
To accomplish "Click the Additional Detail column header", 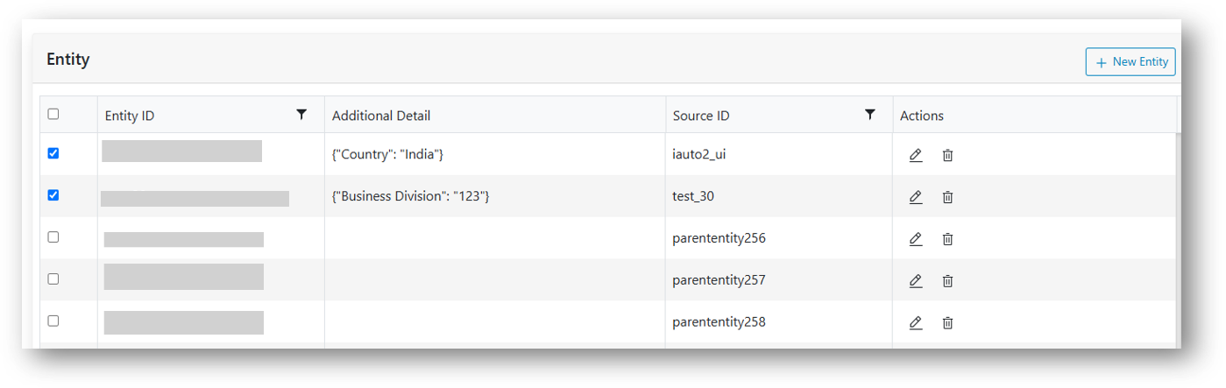I will 381,116.
